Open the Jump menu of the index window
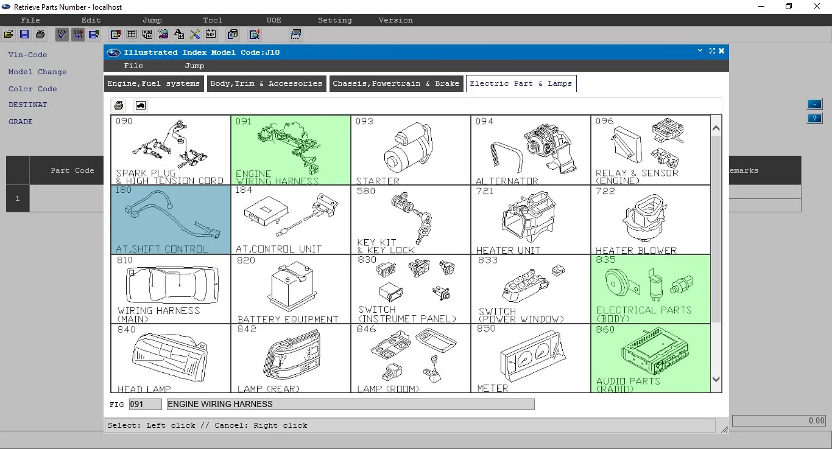 [194, 66]
